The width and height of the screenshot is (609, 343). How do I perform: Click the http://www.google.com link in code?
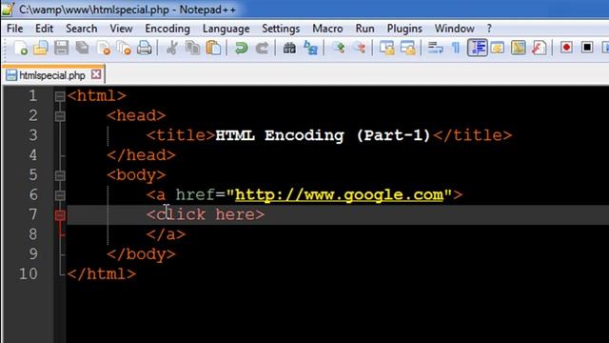339,194
